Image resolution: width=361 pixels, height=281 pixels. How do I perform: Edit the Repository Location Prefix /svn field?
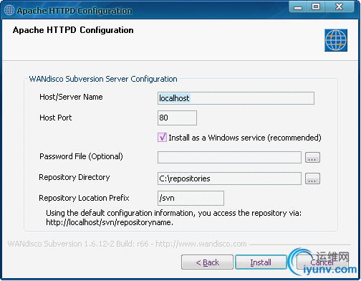point(191,198)
